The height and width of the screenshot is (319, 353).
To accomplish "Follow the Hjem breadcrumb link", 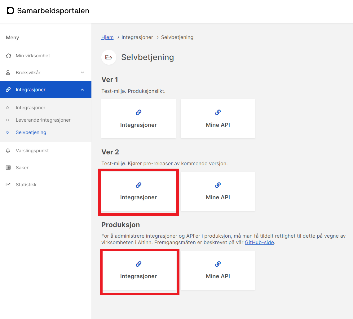I will tap(107, 37).
